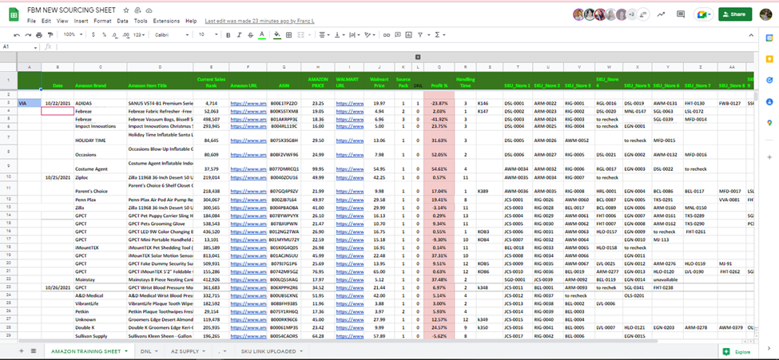Viewport: 779px width, 360px height.
Task: Open the functions sigma menu
Action: [439, 35]
